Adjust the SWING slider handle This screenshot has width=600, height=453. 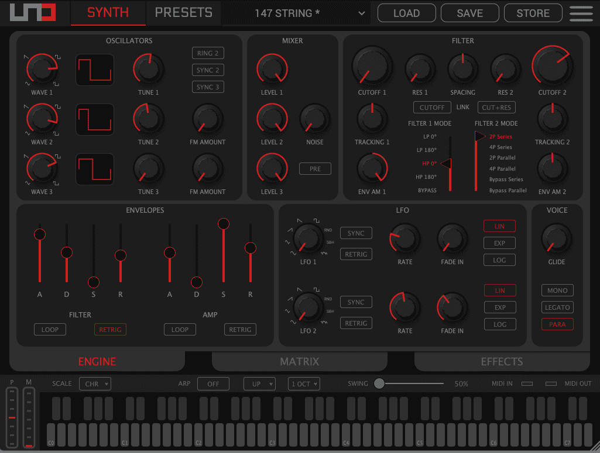click(x=379, y=383)
